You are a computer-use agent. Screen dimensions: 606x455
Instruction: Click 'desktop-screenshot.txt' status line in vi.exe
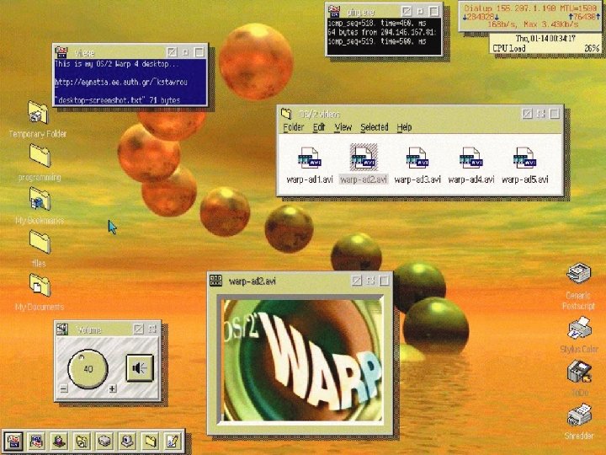(x=117, y=100)
